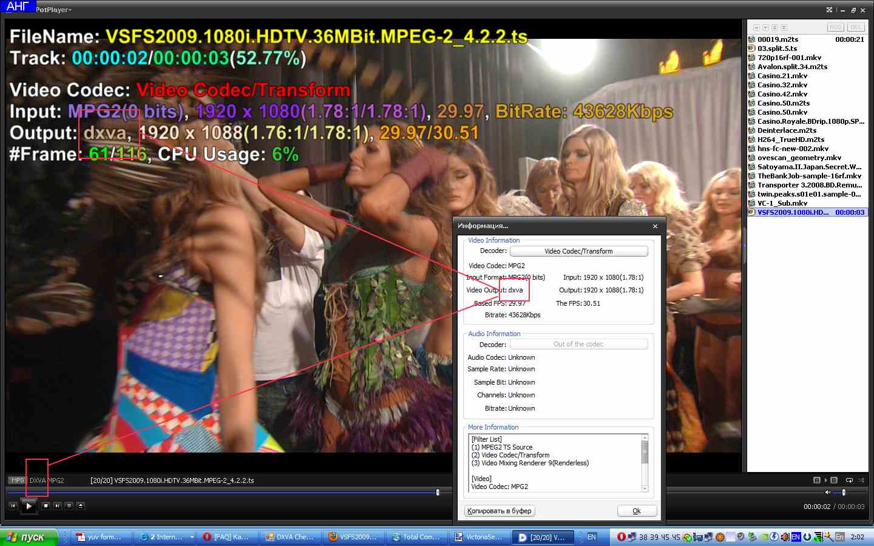
Task: Click the eject/open file icon
Action: [81, 505]
